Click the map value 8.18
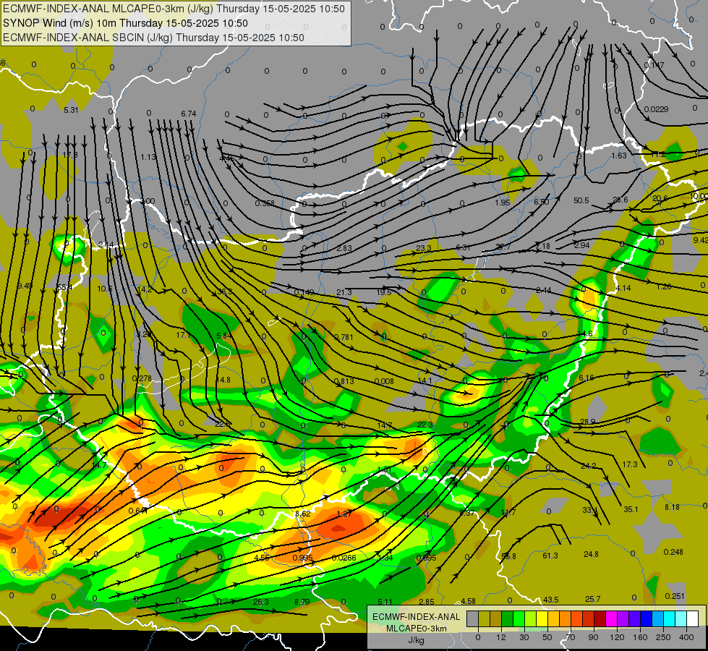This screenshot has width=708, height=651. pos(672,507)
